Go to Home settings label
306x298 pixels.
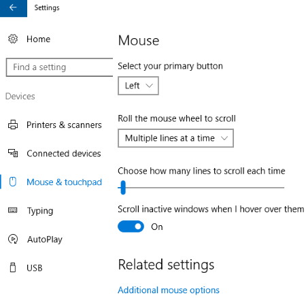coord(39,39)
